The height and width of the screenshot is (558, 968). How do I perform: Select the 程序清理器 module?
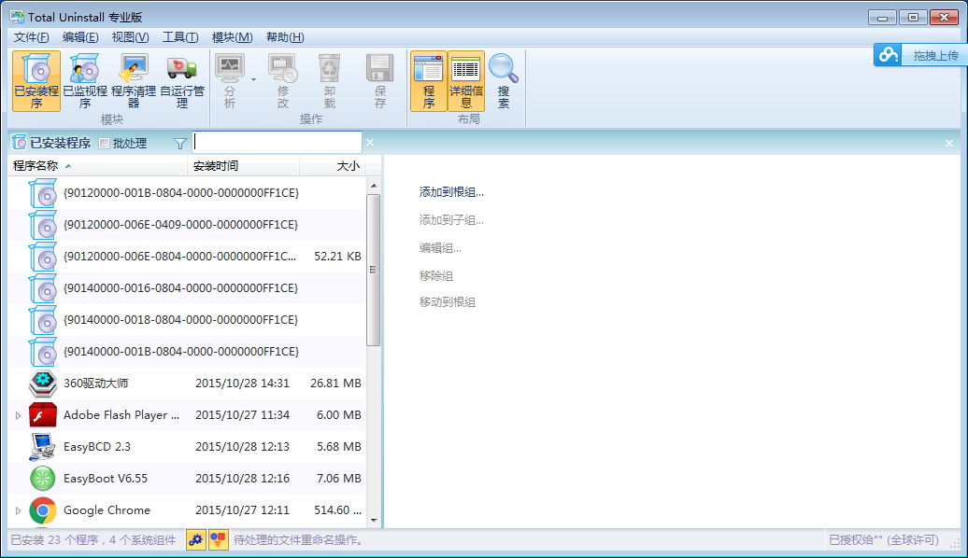133,81
